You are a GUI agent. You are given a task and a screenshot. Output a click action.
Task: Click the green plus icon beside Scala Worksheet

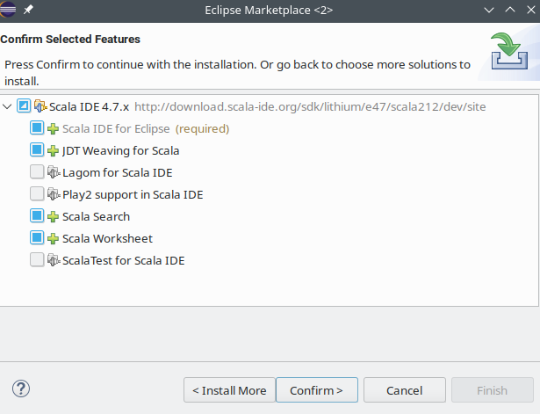click(x=53, y=239)
